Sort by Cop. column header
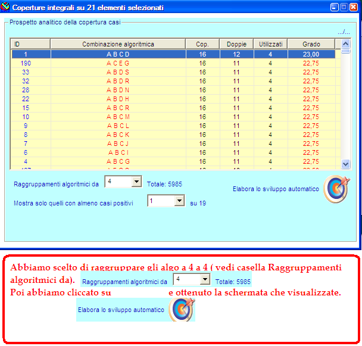 pyautogui.click(x=202, y=44)
